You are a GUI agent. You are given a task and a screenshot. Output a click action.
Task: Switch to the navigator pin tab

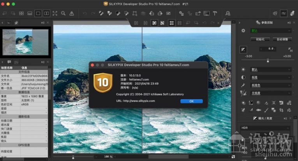click(16, 23)
